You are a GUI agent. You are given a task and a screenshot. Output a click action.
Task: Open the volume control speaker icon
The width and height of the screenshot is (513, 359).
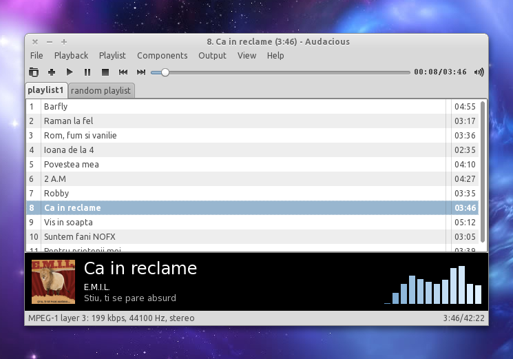(479, 72)
